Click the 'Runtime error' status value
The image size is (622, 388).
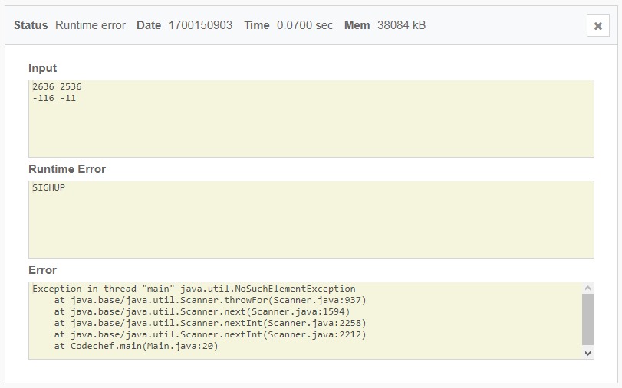tap(91, 25)
